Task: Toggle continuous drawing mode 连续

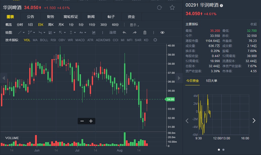Action: point(113,33)
